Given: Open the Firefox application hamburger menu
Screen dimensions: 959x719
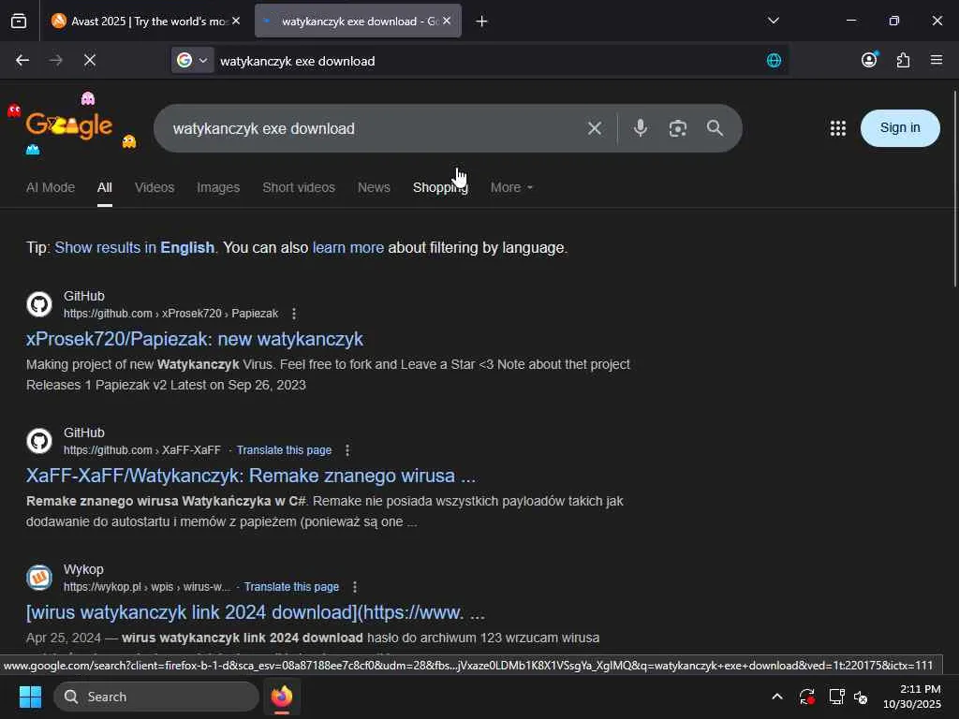Looking at the screenshot, I should [937, 60].
